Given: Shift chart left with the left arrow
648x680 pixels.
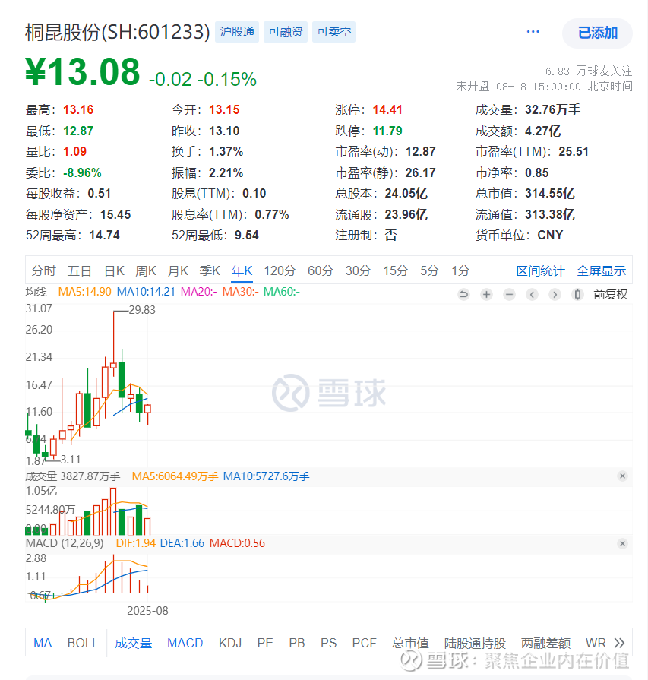Looking at the screenshot, I should [x=533, y=295].
